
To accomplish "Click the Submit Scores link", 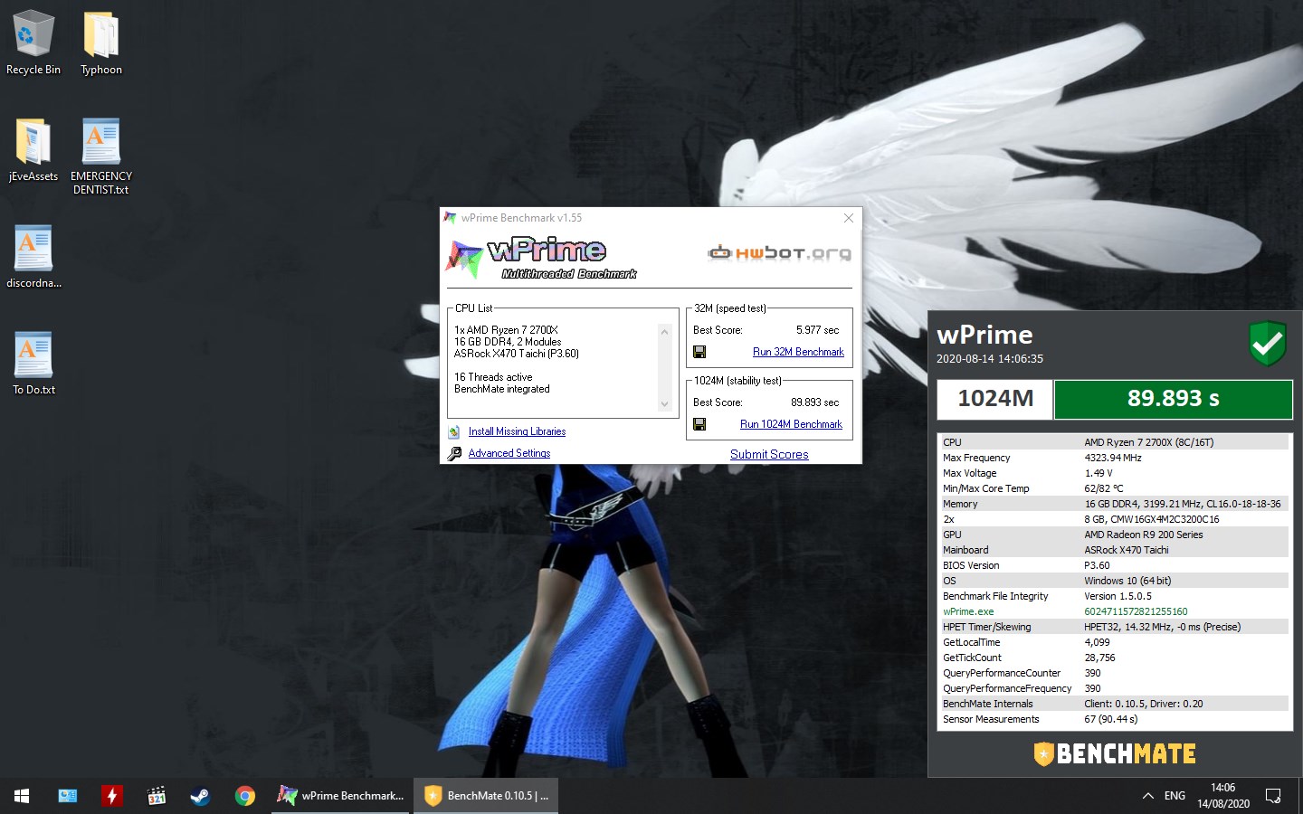I will coord(769,454).
